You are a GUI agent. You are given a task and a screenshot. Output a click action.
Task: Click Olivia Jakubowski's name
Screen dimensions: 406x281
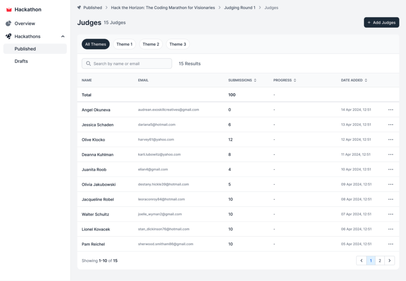coord(99,184)
